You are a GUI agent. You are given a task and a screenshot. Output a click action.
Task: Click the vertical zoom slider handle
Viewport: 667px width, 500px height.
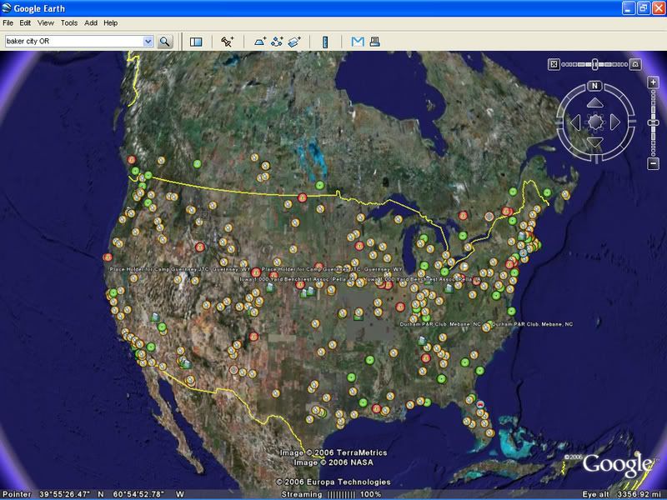click(653, 122)
